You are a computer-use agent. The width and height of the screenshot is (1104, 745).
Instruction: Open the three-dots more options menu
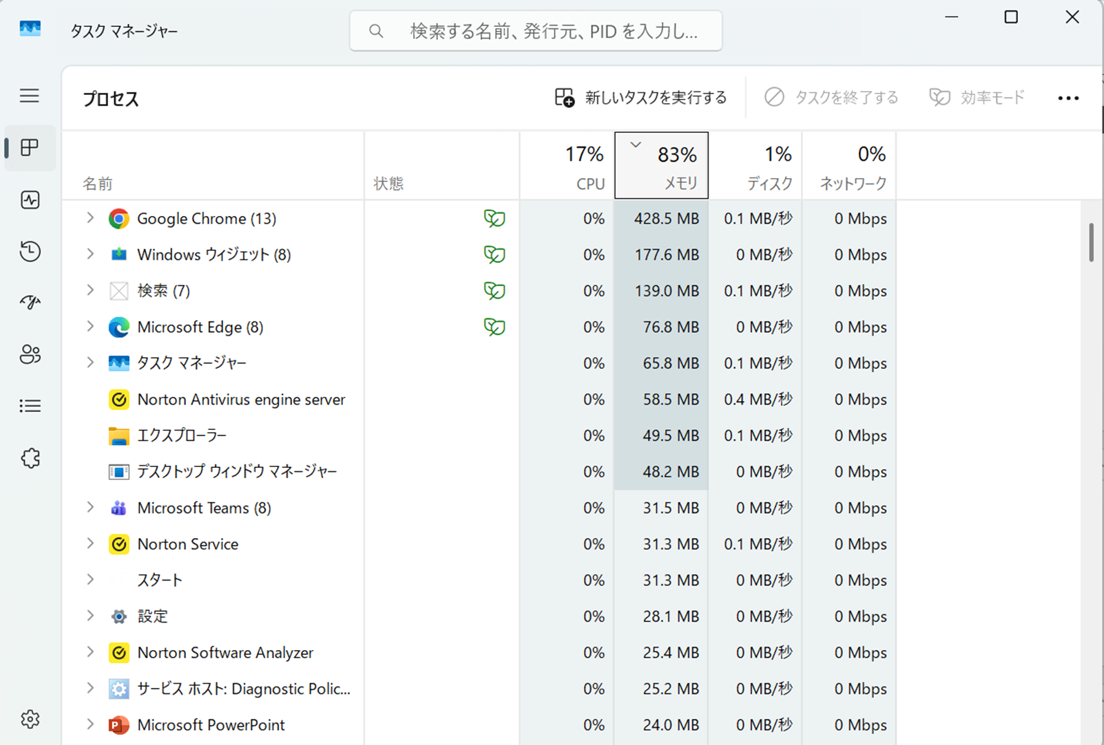1068,98
